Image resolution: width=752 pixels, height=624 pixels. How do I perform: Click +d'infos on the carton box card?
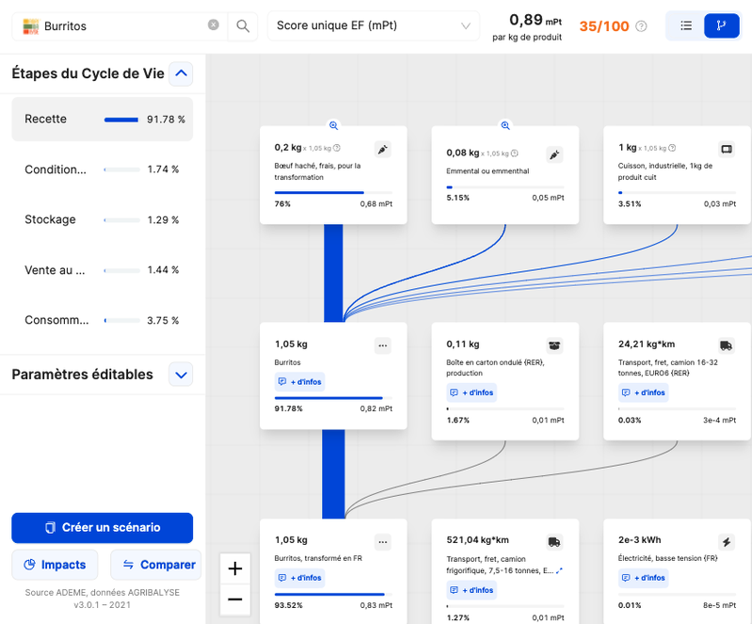click(472, 392)
